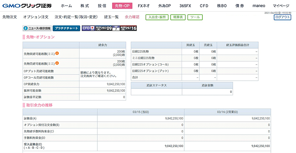This screenshot has width=296, height=153.
Task: Select the 投信 menu item
Action: pyautogui.click(x=102, y=6)
